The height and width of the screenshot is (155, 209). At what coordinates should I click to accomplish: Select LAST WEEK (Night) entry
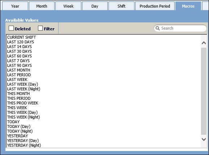24,89
